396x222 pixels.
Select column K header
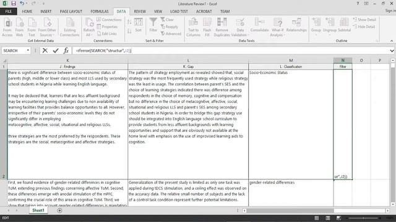pos(67,60)
